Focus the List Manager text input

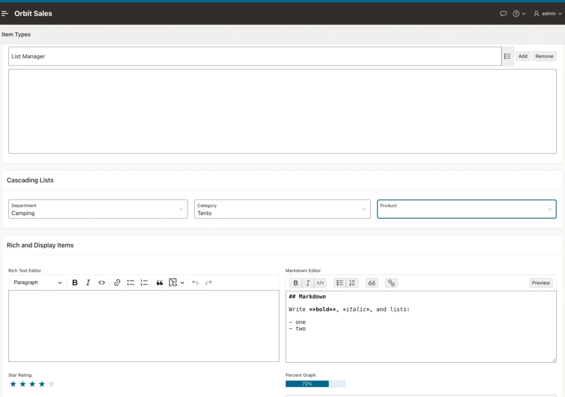tap(255, 56)
